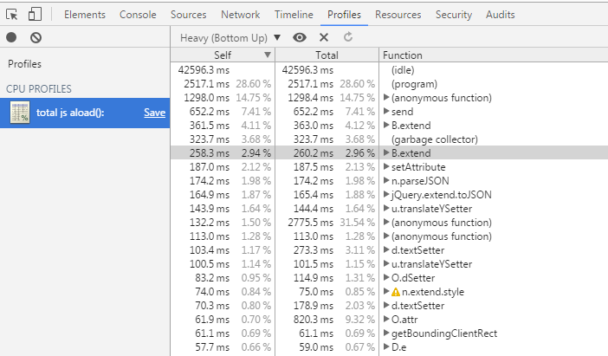Click the Save link for the profile
This screenshot has height=356, width=608.
coord(154,113)
